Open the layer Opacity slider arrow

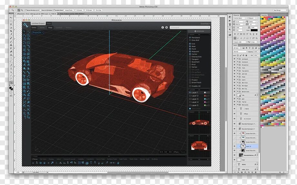pos(259,52)
